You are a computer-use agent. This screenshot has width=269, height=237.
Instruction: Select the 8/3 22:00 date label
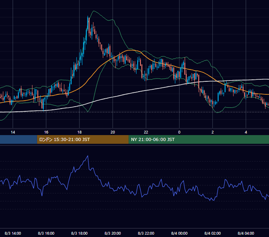(x=146, y=233)
